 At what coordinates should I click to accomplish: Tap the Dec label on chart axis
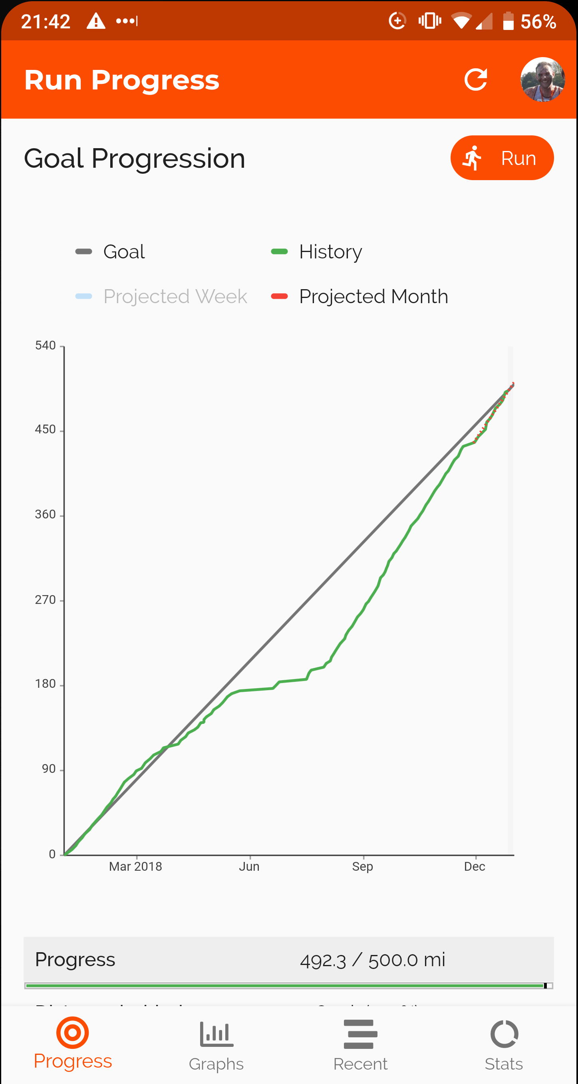pyautogui.click(x=475, y=867)
